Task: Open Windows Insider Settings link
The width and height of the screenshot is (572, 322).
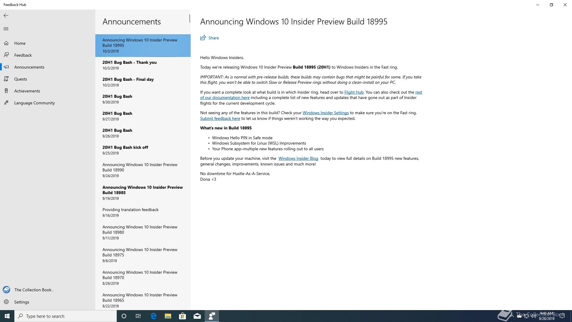Action: click(326, 113)
